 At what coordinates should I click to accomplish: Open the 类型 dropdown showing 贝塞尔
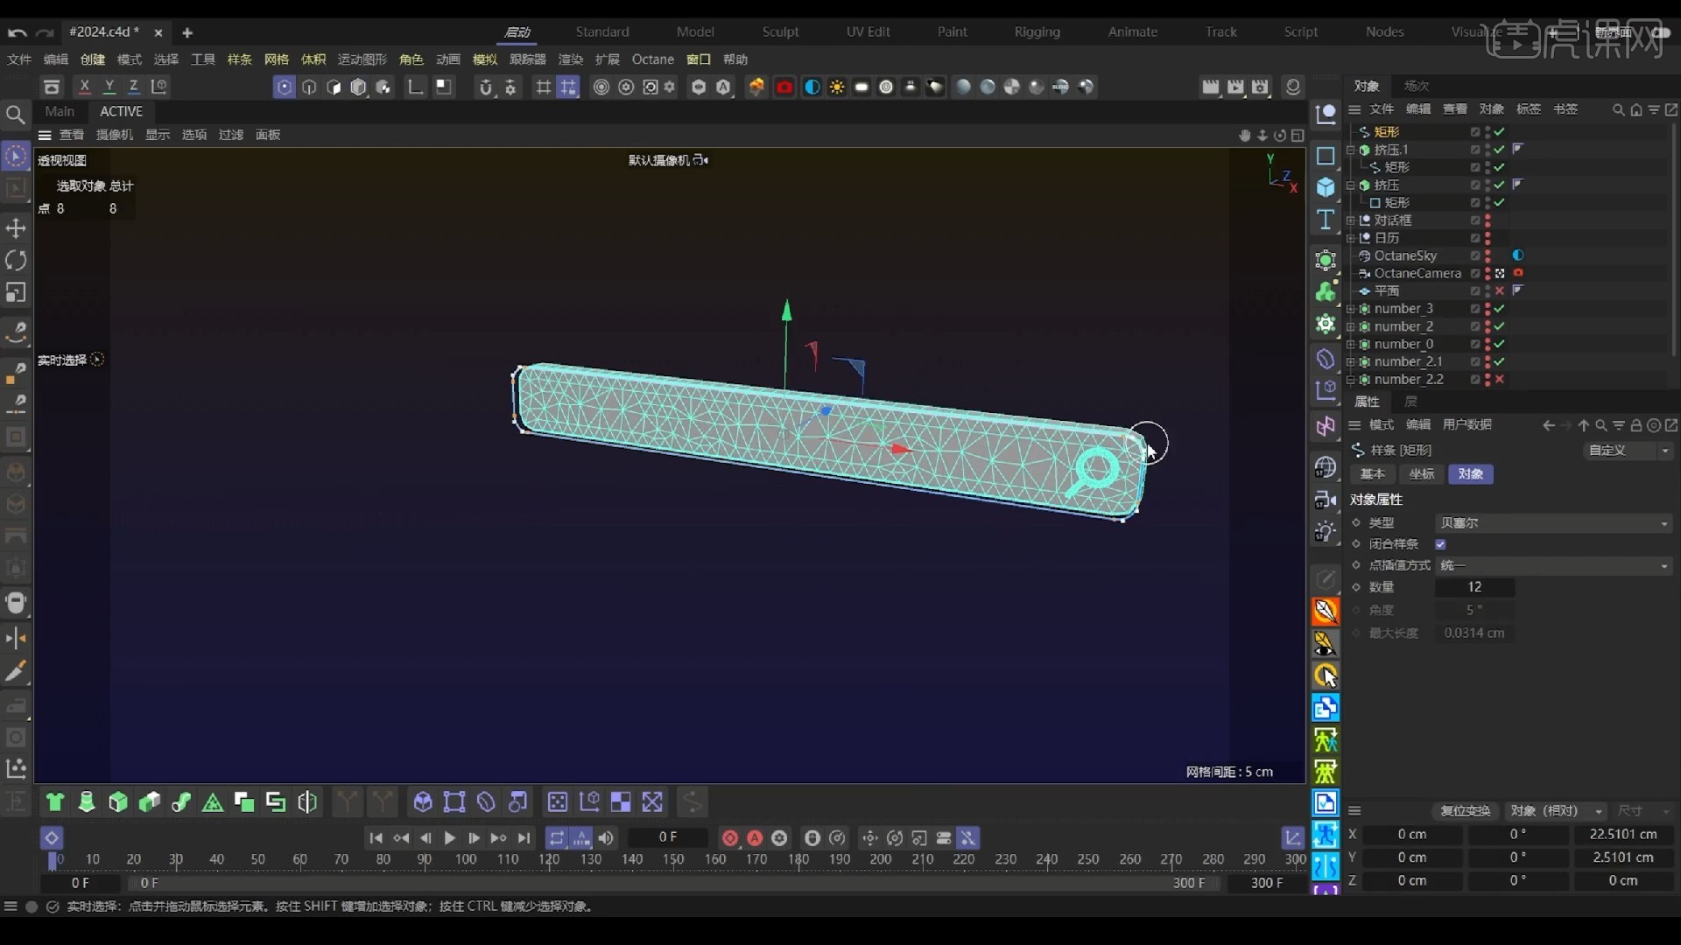(x=1554, y=523)
